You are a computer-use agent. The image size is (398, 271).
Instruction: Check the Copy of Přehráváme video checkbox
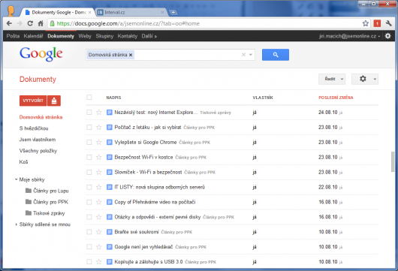click(89, 202)
